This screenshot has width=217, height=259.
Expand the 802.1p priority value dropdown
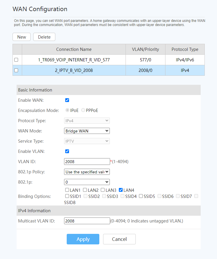tap(87, 182)
